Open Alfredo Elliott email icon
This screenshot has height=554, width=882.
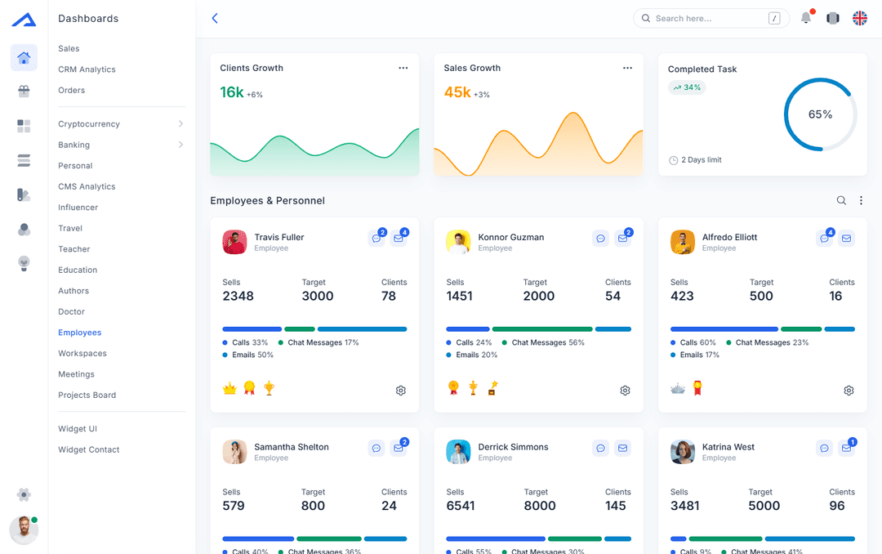tap(846, 238)
